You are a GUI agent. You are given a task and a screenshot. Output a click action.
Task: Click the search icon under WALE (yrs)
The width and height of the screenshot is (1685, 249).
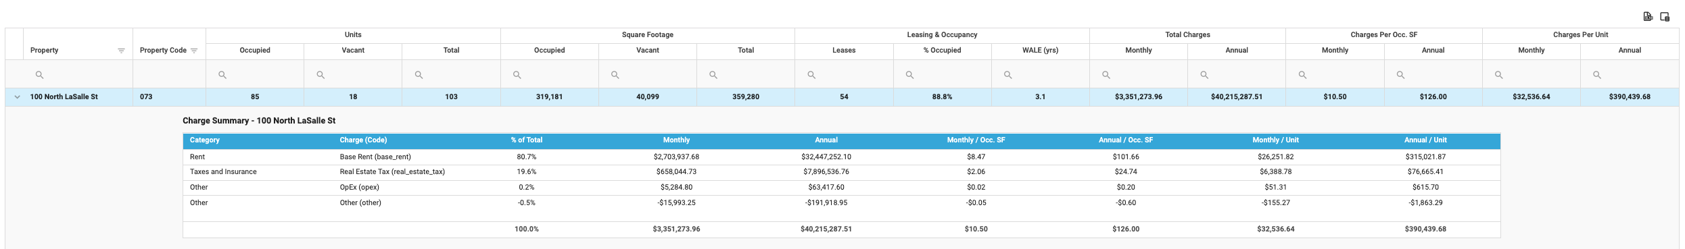pos(1007,75)
